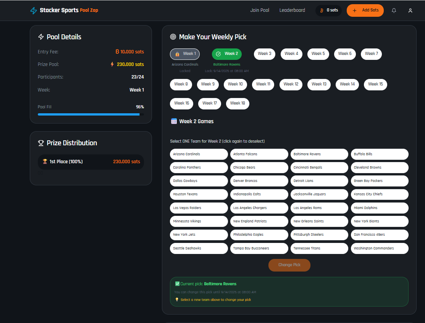Switch to Week 15
This screenshot has height=323, width=425.
coord(375,85)
